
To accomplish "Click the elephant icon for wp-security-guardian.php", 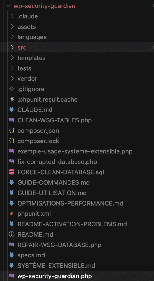I will tap(11, 276).
